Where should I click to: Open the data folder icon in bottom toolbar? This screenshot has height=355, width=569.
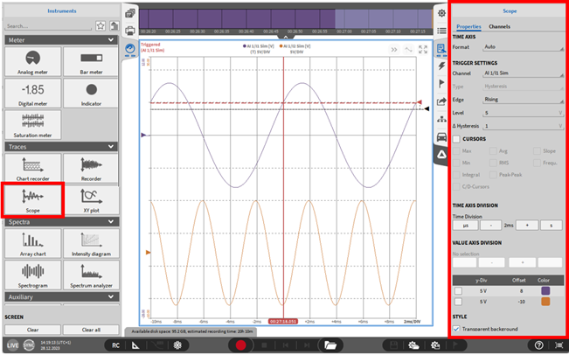(330, 345)
